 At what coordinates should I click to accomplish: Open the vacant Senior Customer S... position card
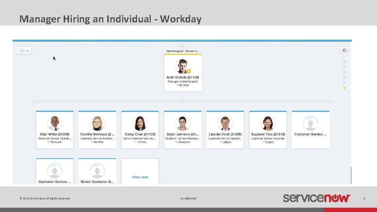point(97,171)
